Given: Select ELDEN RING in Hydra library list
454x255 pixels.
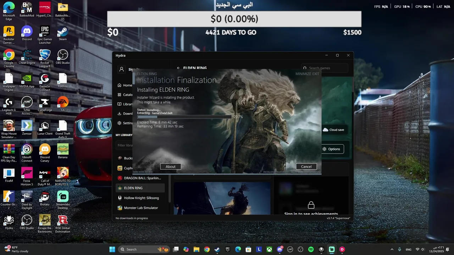Looking at the screenshot, I should click(140, 188).
